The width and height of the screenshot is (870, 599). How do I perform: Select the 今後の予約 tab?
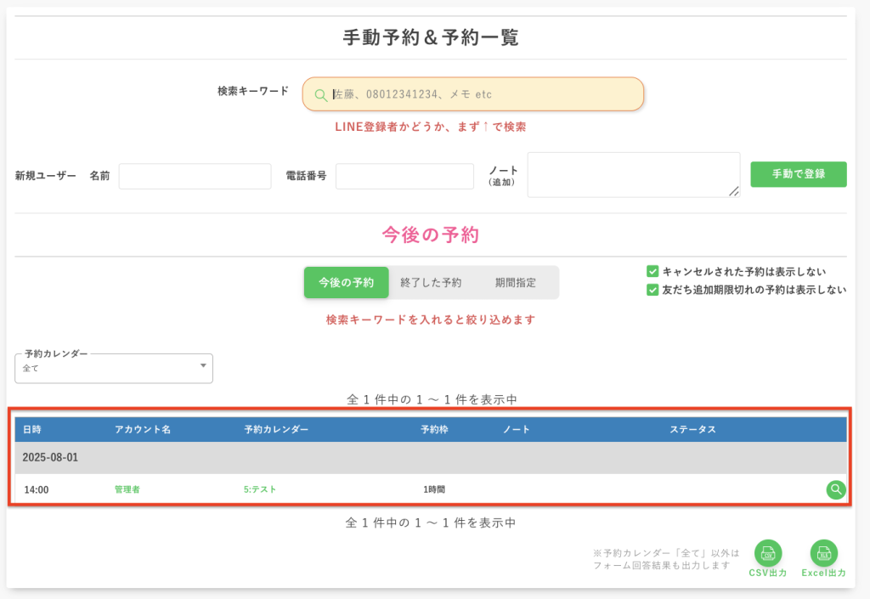pyautogui.click(x=346, y=283)
